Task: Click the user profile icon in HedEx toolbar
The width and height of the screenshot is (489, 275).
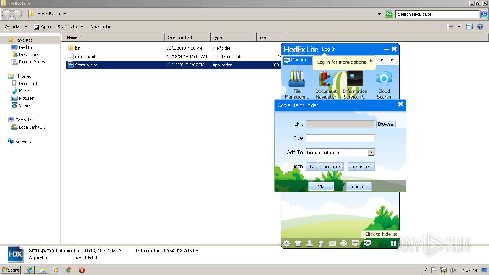Action: (x=309, y=243)
